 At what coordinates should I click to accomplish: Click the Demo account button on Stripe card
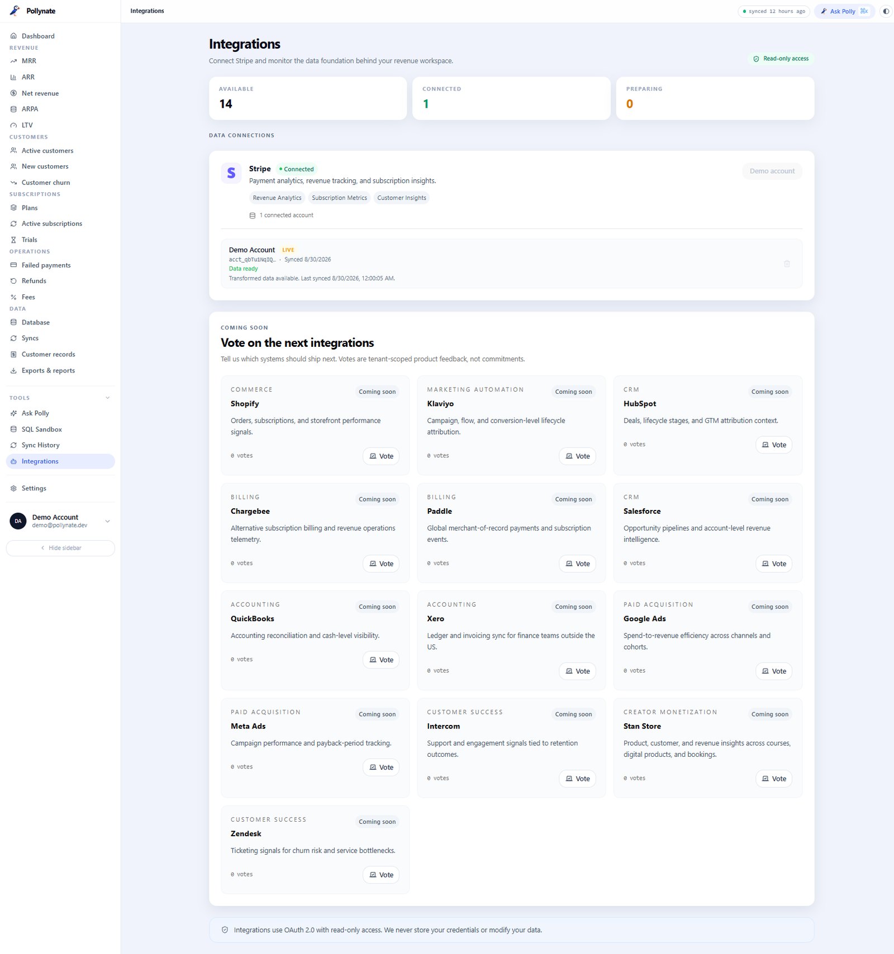[772, 171]
